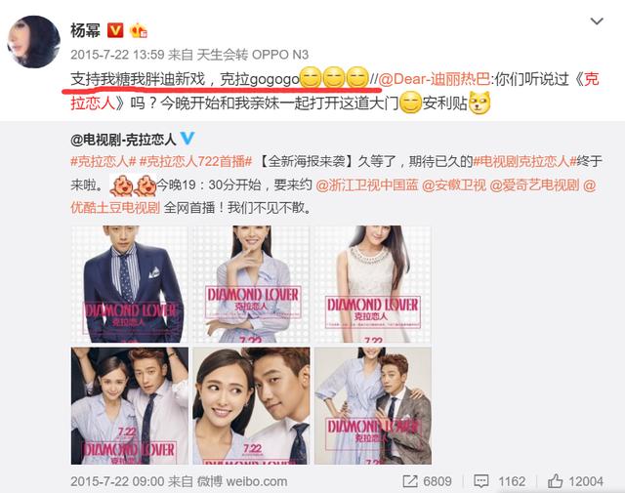Open the @电视剧-克拉恋人 account link

pos(123,139)
